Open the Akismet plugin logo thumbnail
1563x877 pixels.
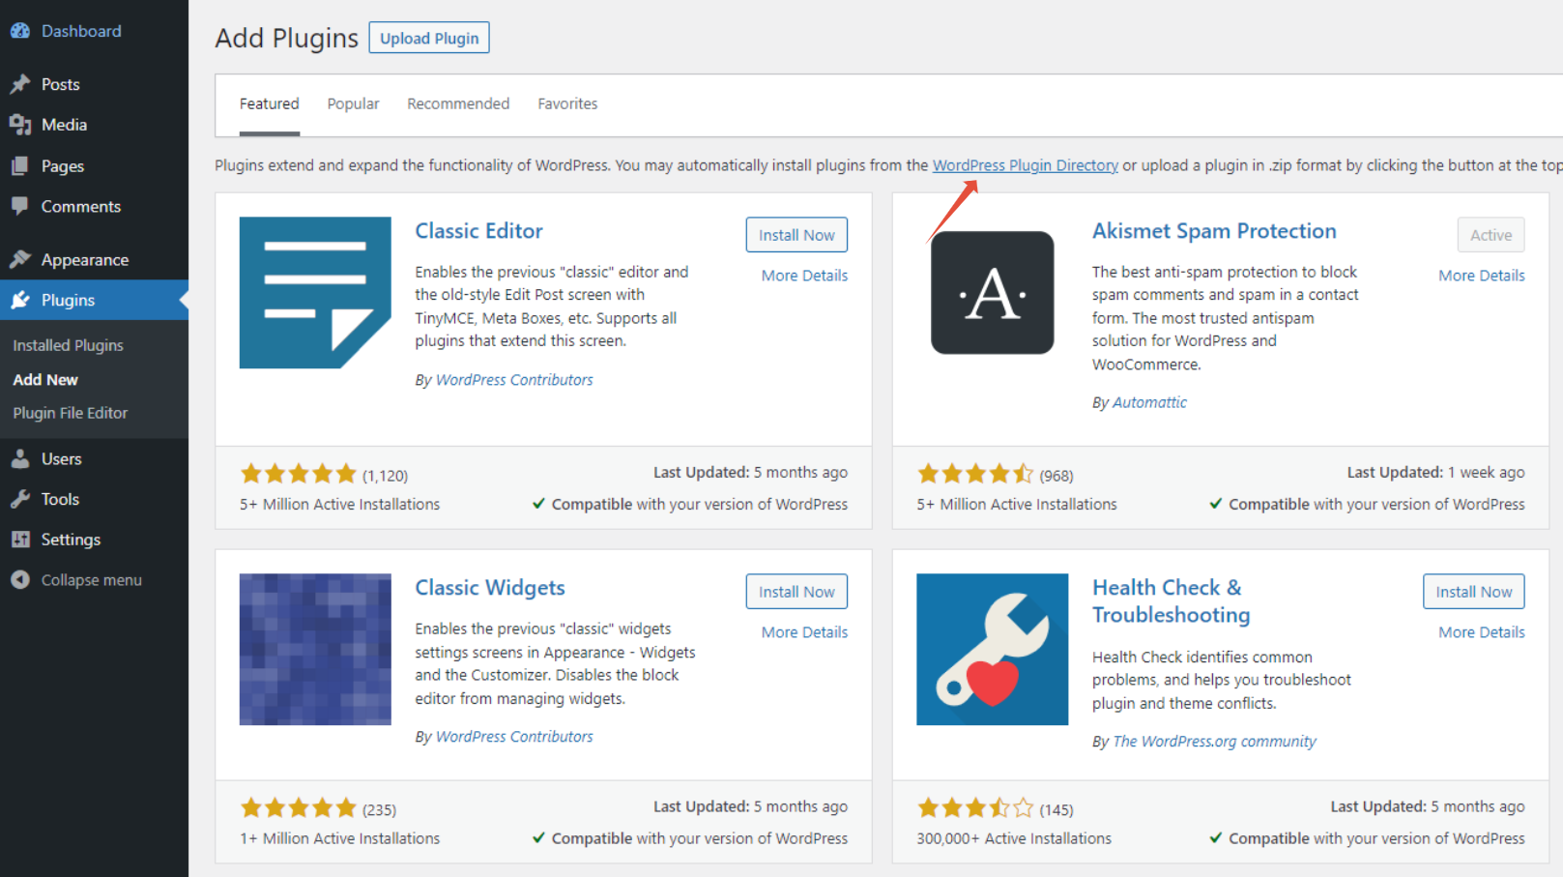pyautogui.click(x=993, y=292)
